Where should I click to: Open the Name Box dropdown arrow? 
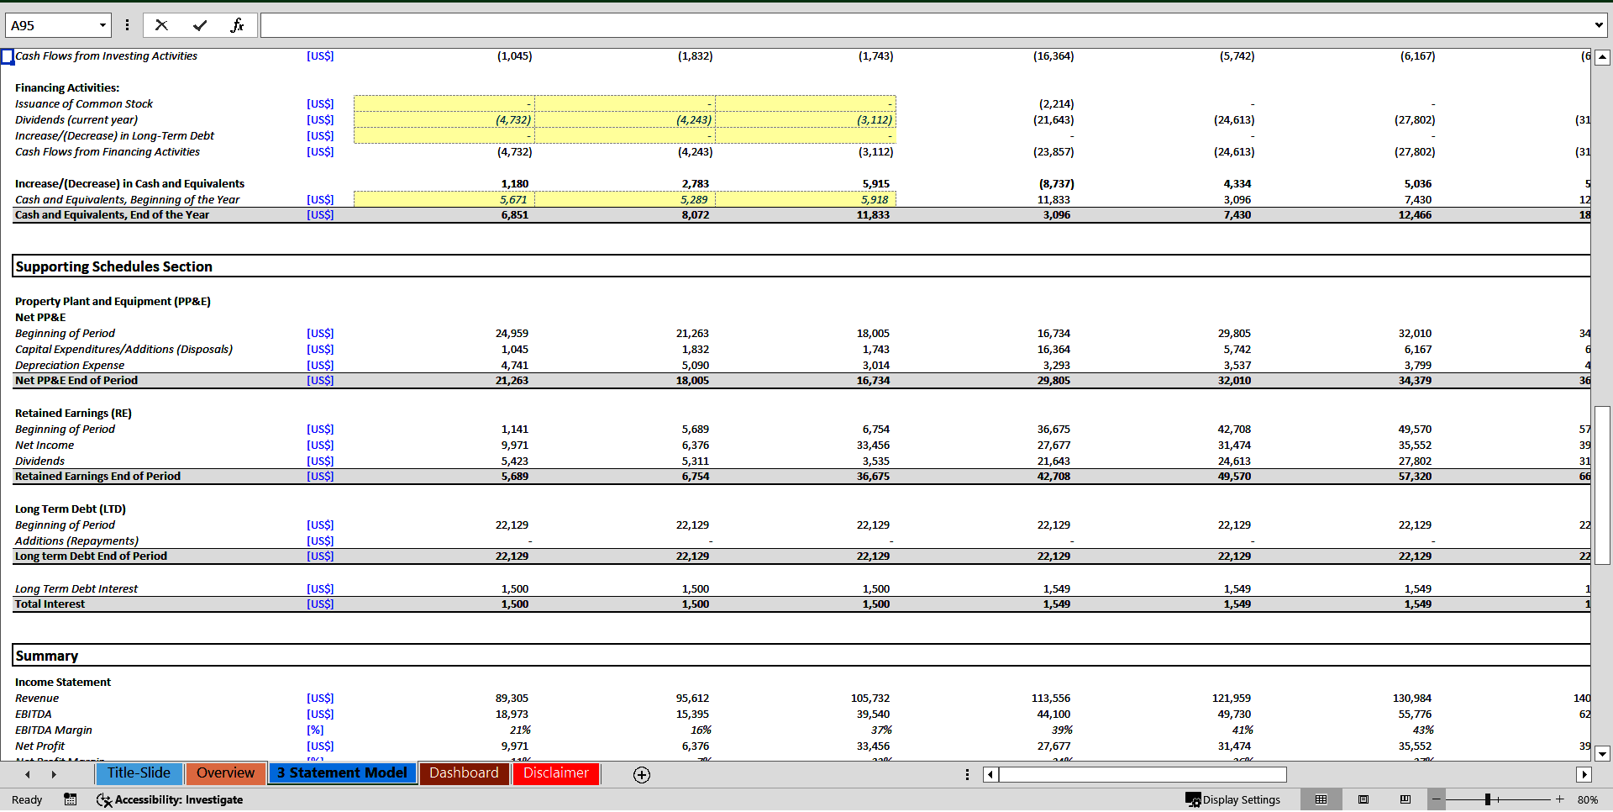pos(102,25)
